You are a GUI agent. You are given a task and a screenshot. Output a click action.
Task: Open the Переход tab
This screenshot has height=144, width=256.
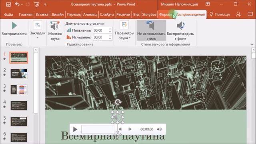(x=74, y=14)
